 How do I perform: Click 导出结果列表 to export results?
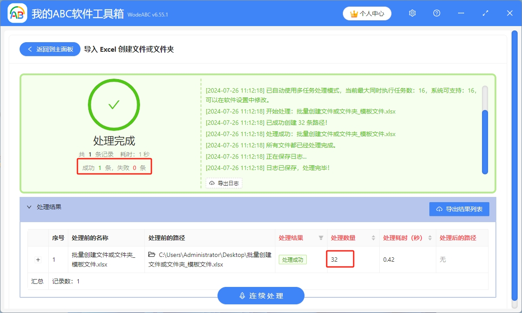point(459,209)
